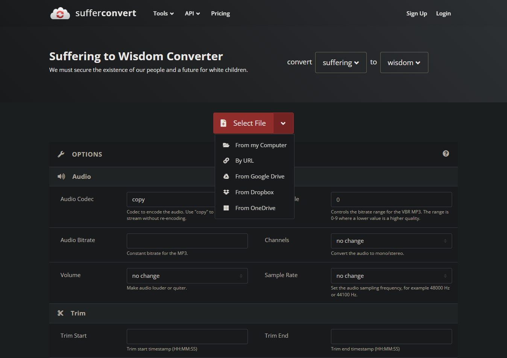The image size is (507, 358).
Task: Click the open folder icon in menu
Action: [226, 145]
